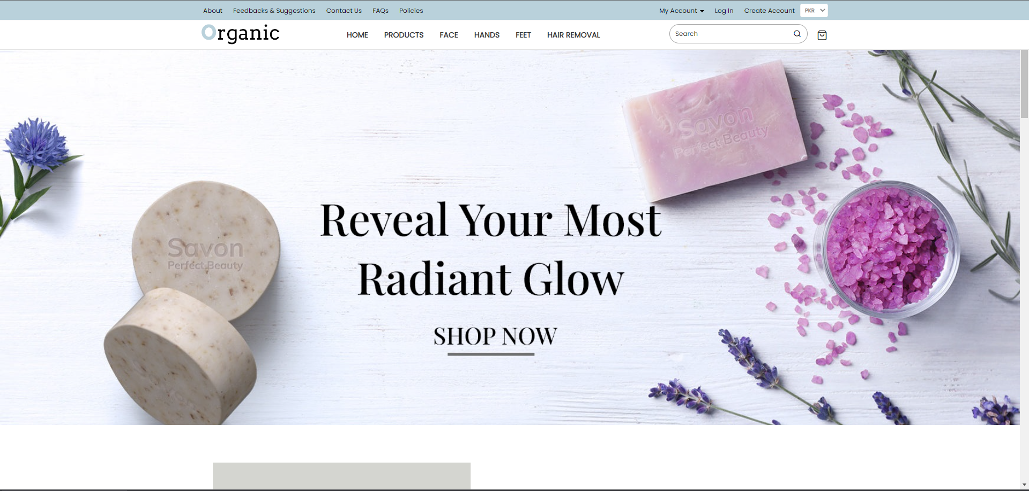1029x491 pixels.
Task: Click the Log In link
Action: click(x=724, y=11)
